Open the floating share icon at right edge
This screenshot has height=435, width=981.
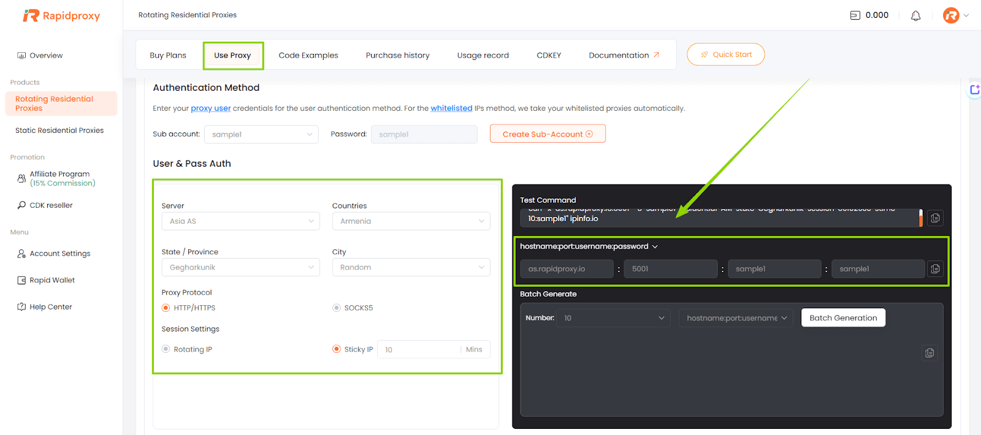click(x=974, y=90)
